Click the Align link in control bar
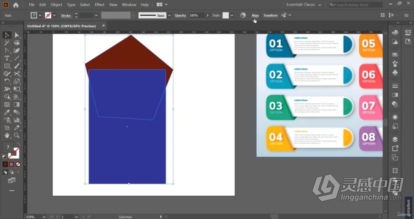The width and height of the screenshot is (414, 219). 255,15
